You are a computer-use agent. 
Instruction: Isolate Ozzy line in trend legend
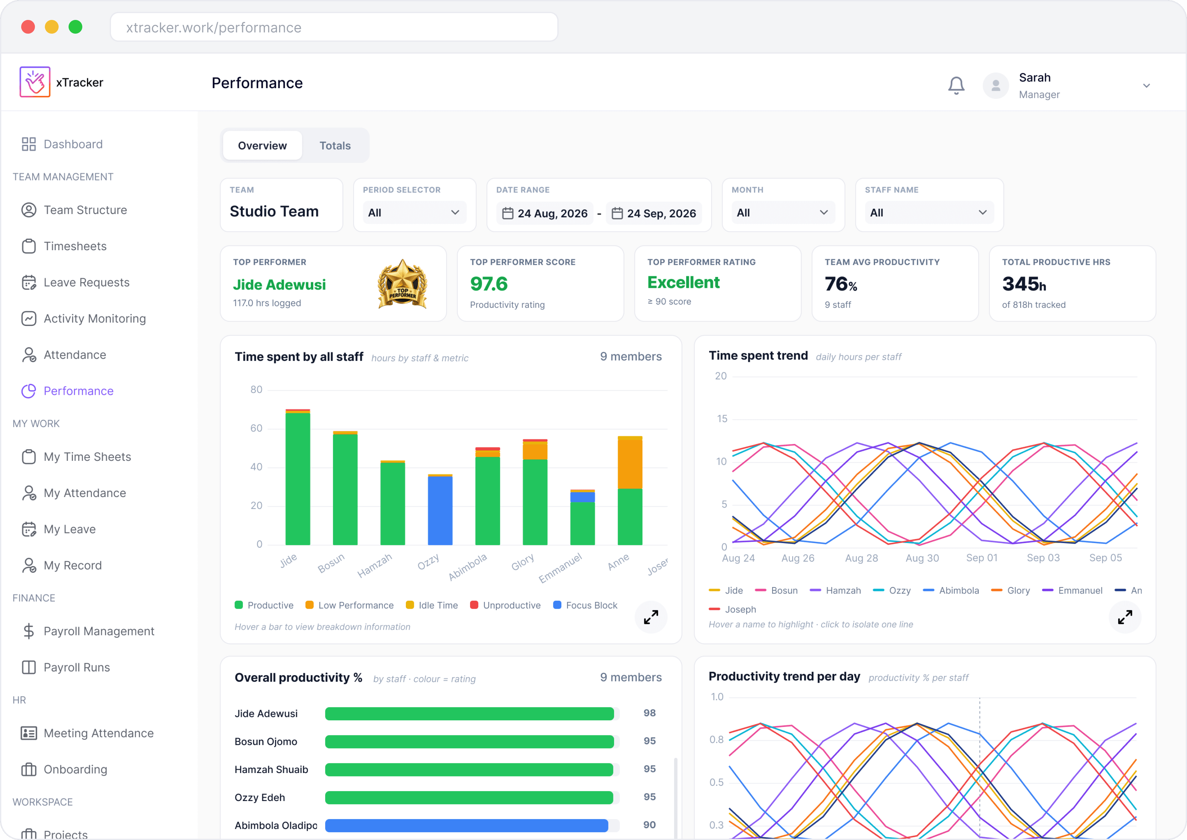tap(891, 591)
